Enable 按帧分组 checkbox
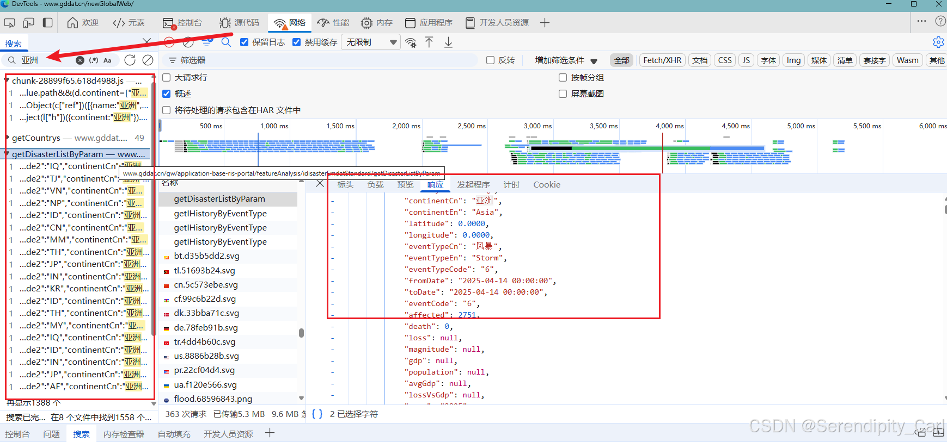This screenshot has height=442, width=947. tap(563, 77)
